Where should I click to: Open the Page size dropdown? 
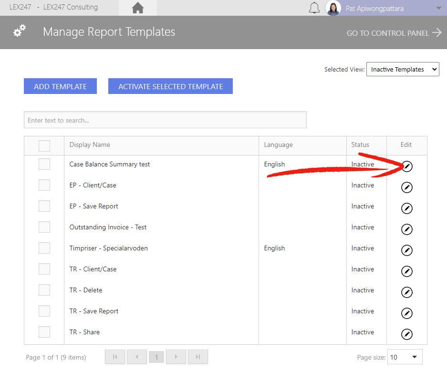(x=405, y=357)
